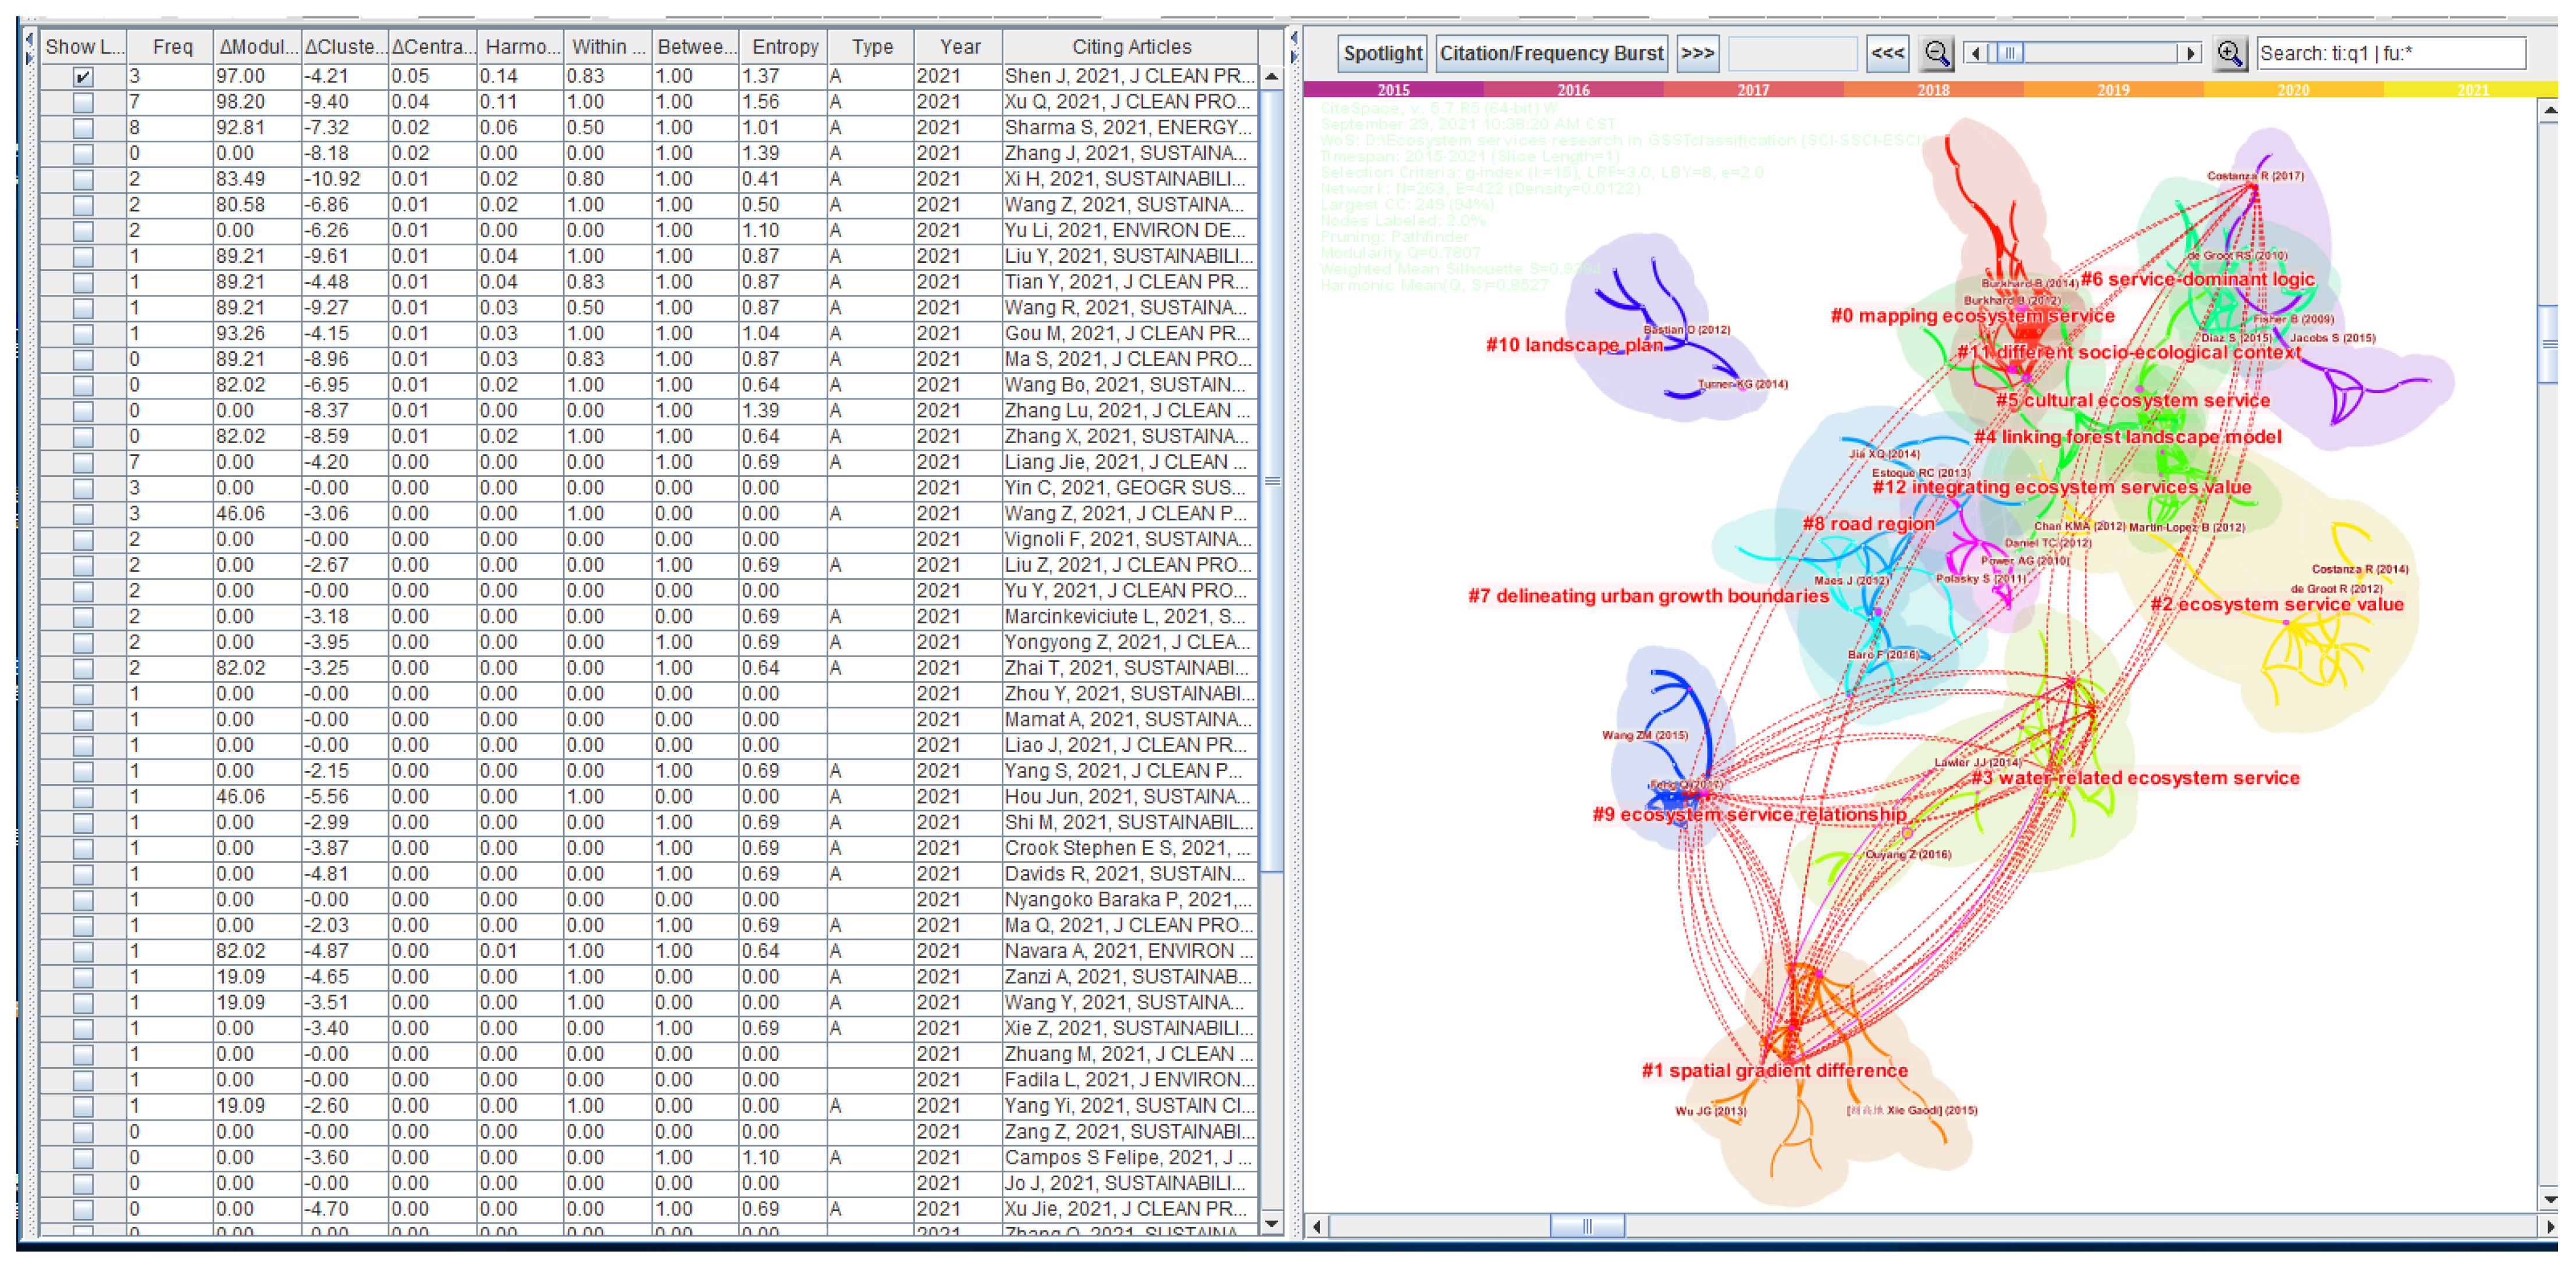Click the zoom out magnifier icon
Screen dimensions: 2576x1269
pos(1936,53)
